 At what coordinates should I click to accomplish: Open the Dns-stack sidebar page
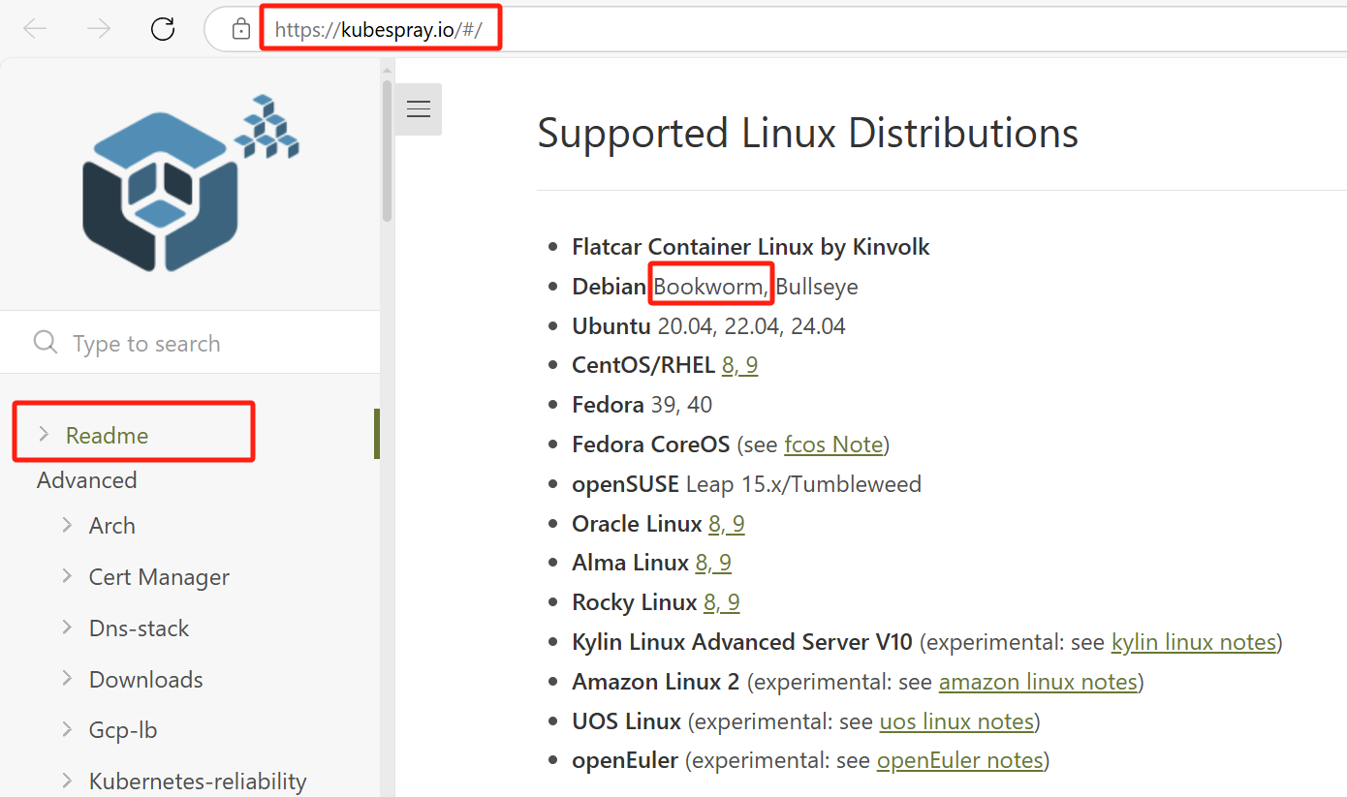(139, 628)
